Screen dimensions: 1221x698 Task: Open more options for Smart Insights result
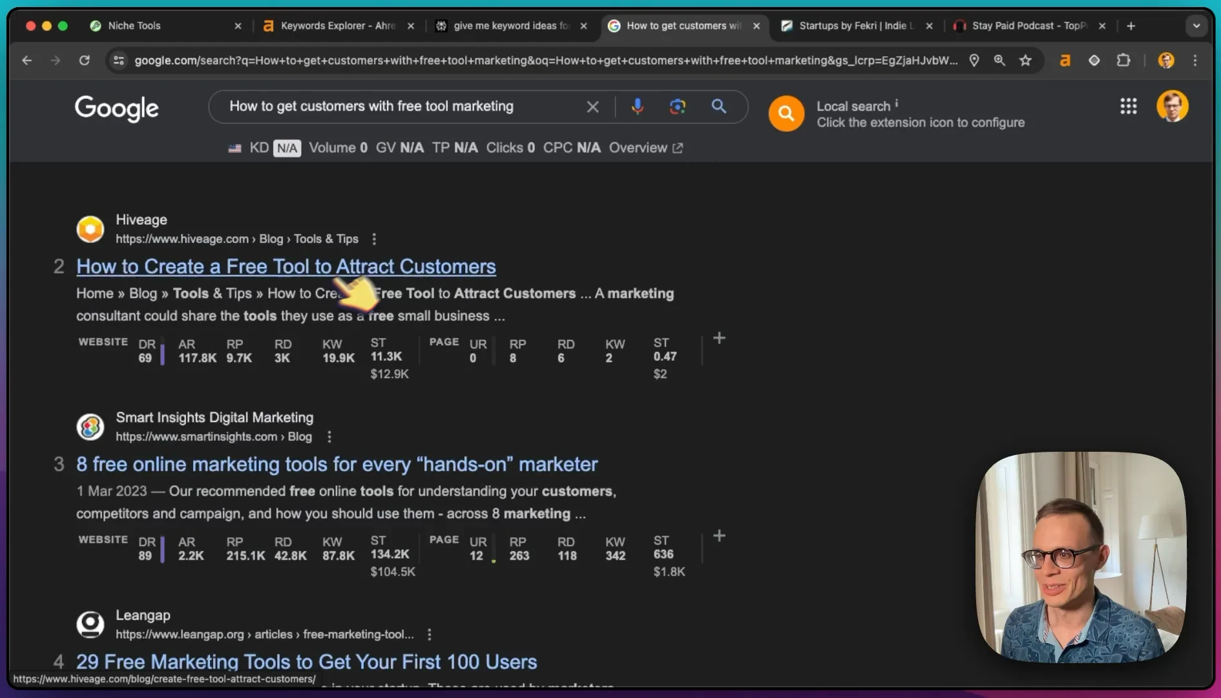point(329,437)
